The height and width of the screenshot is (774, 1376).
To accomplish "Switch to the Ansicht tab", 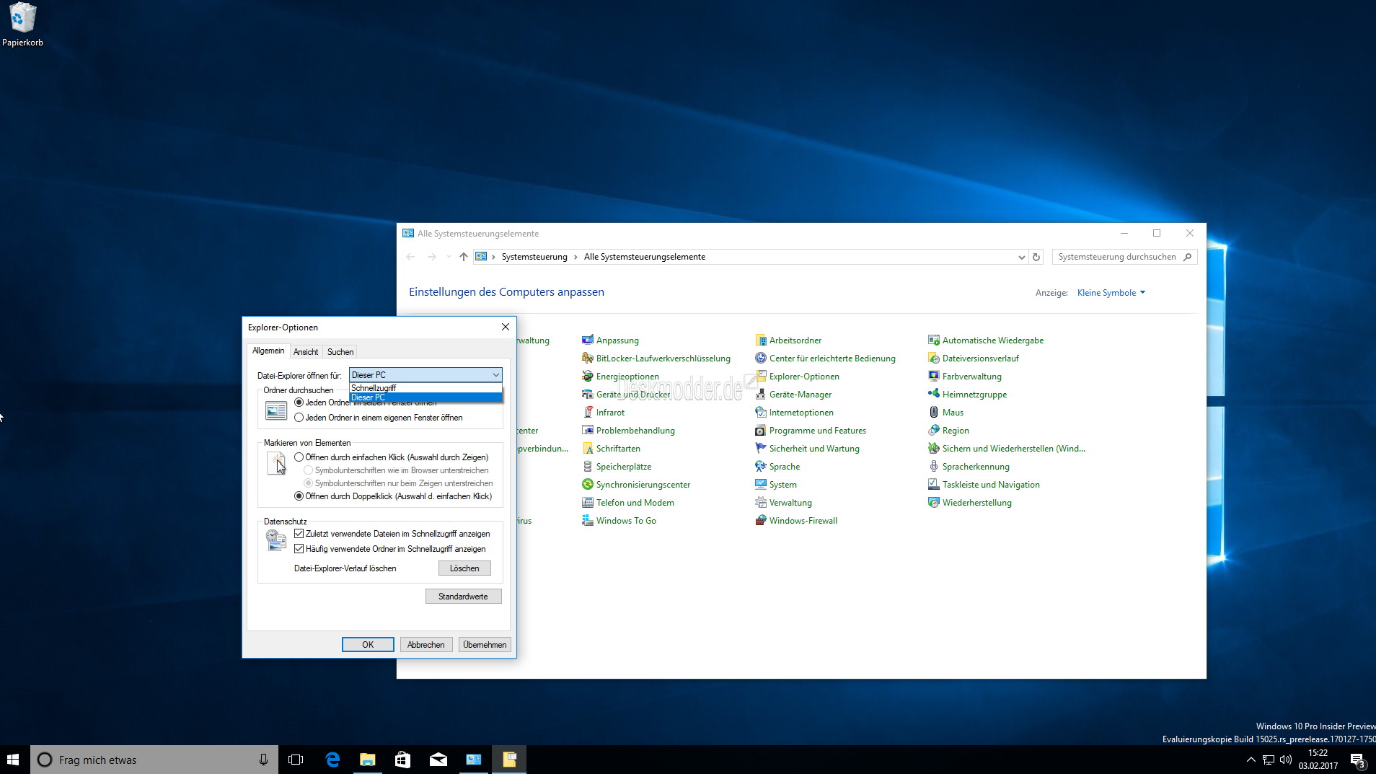I will pos(306,352).
